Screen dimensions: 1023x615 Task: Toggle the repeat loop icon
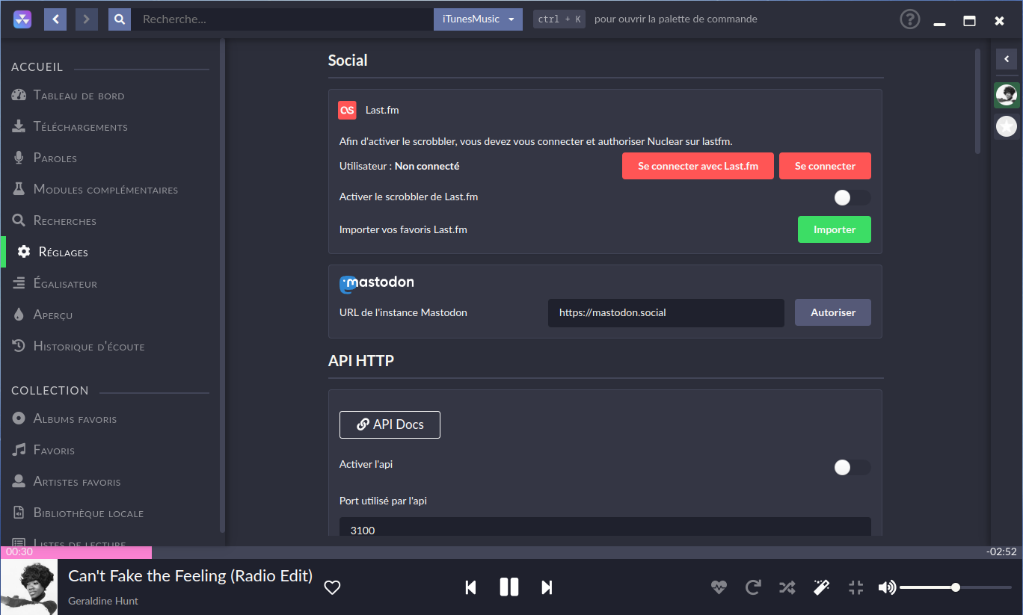coord(753,587)
